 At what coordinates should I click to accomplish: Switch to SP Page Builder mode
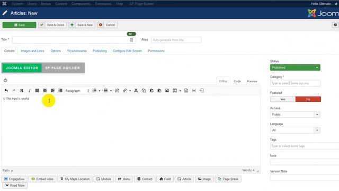pyautogui.click(x=63, y=68)
